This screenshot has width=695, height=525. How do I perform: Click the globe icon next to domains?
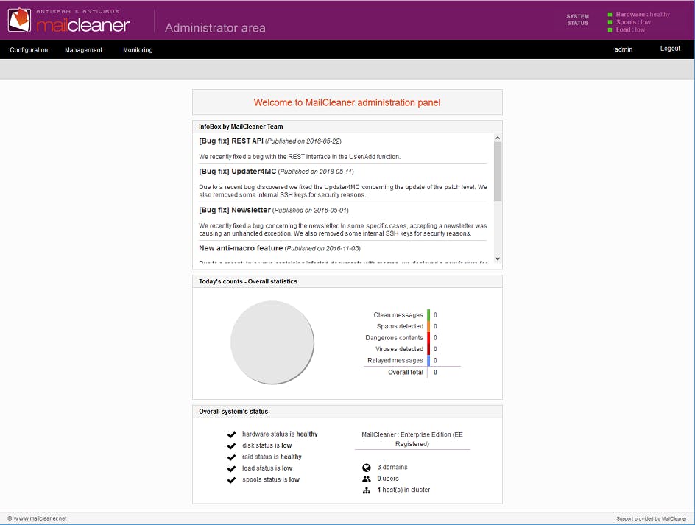[x=367, y=468]
